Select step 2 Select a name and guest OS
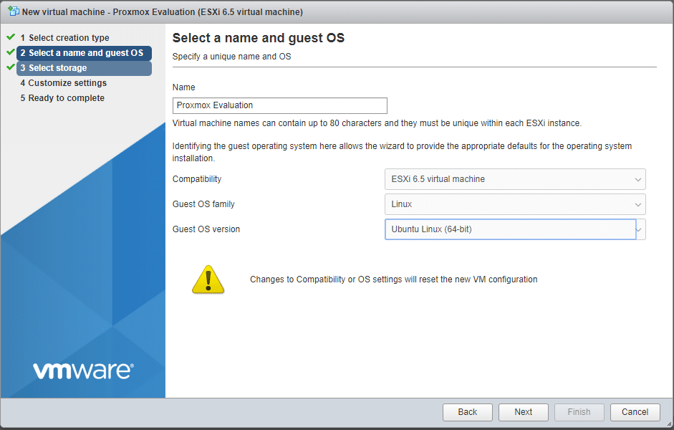This screenshot has height=430, width=674. tap(84, 53)
